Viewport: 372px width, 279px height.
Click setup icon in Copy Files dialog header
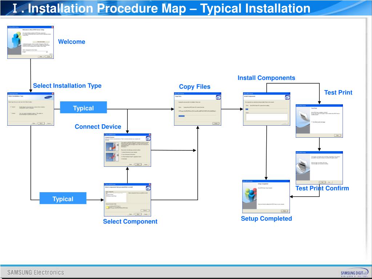(218, 97)
